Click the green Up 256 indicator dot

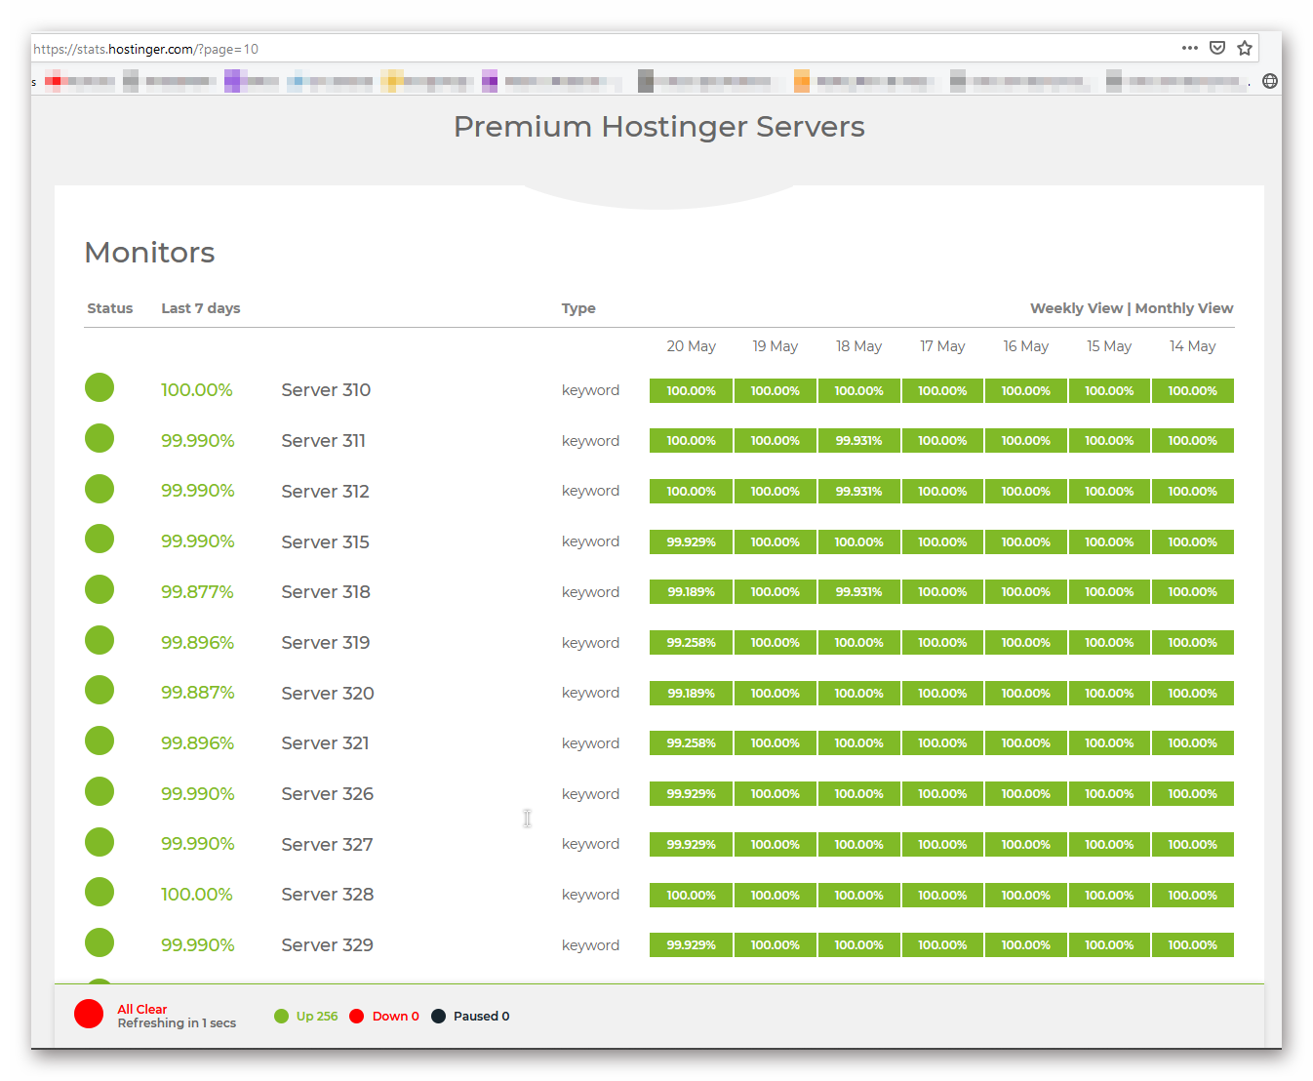(x=282, y=1017)
